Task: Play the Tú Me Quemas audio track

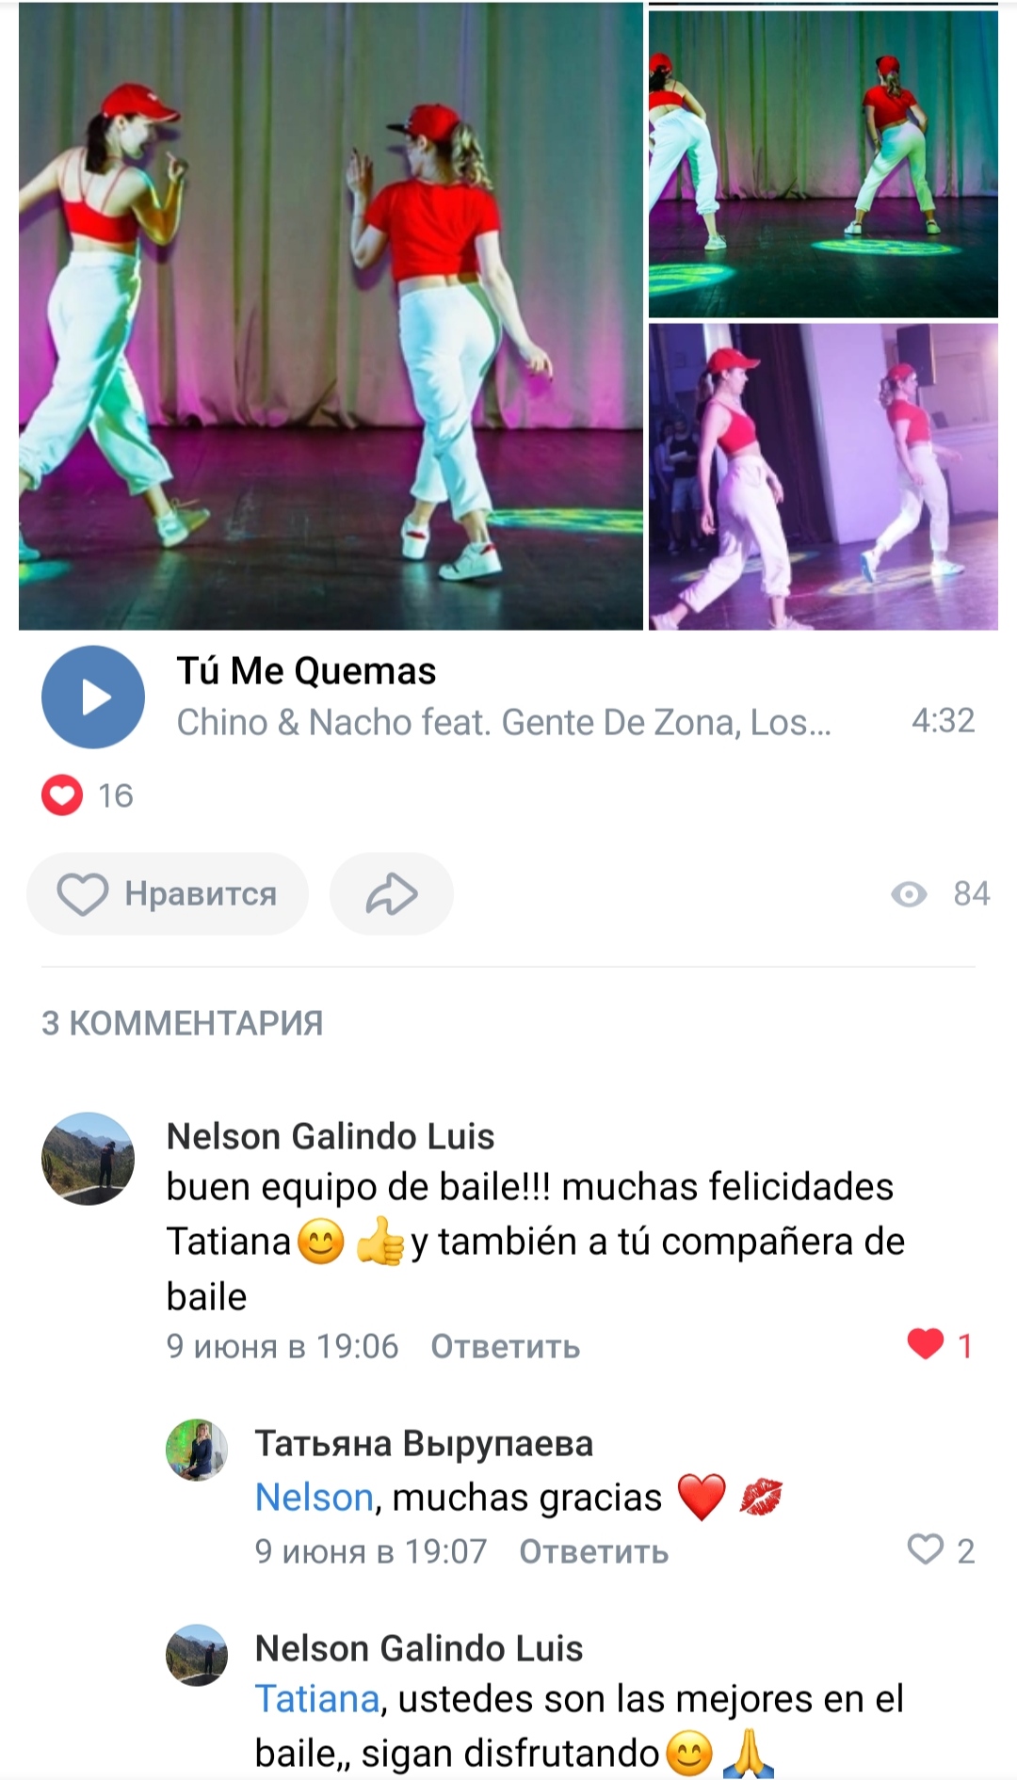Action: [93, 697]
